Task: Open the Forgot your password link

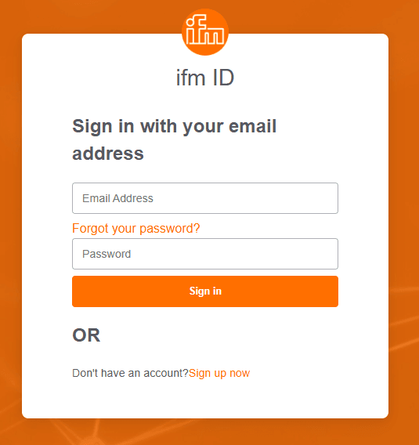Action: pos(136,228)
